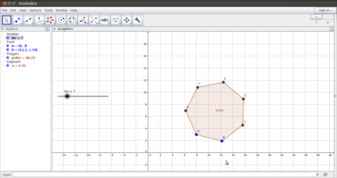Click vertex E of the heptagon
This screenshot has height=178, width=337.
click(x=223, y=82)
